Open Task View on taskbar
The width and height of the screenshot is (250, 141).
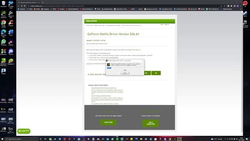pos(45,139)
